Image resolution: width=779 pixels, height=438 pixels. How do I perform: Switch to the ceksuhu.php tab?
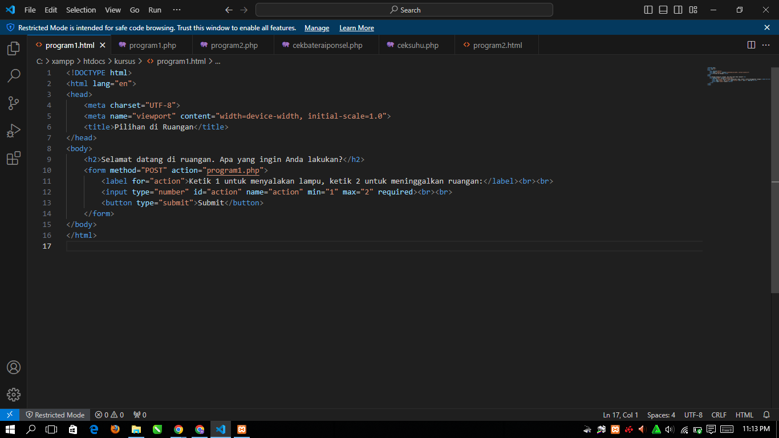coord(417,45)
